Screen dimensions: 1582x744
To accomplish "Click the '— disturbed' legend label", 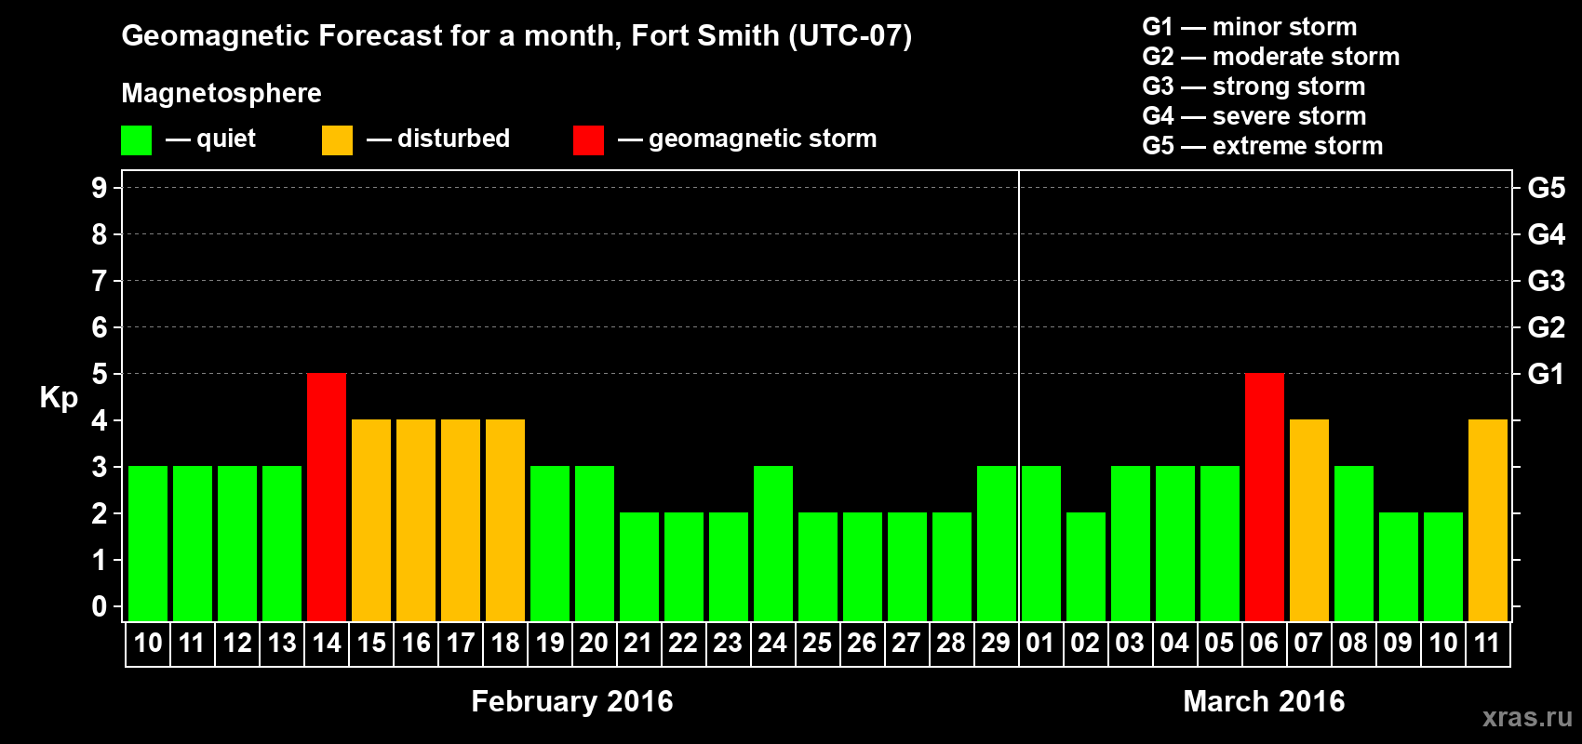I will point(438,139).
